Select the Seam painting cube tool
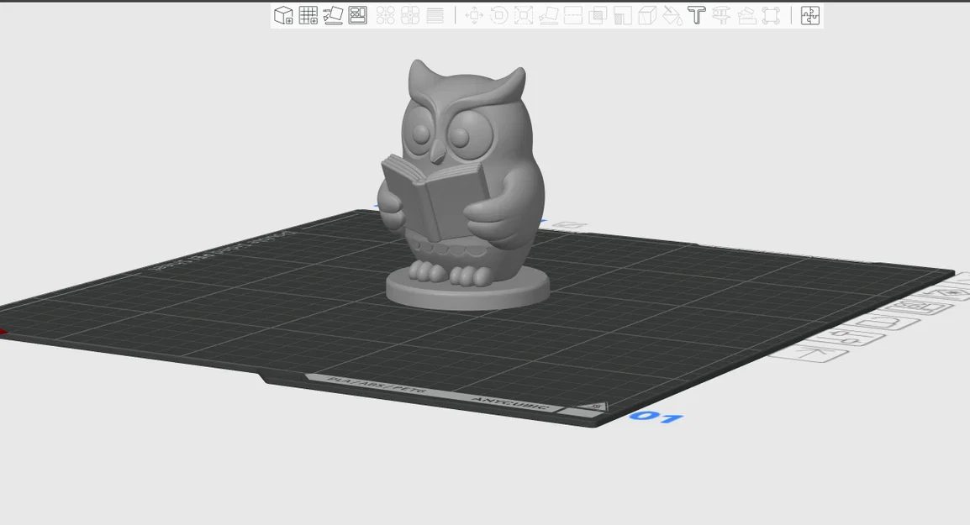 647,15
